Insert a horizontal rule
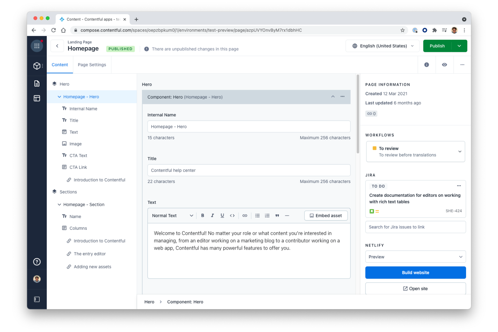The width and height of the screenshot is (498, 332). pyautogui.click(x=287, y=216)
